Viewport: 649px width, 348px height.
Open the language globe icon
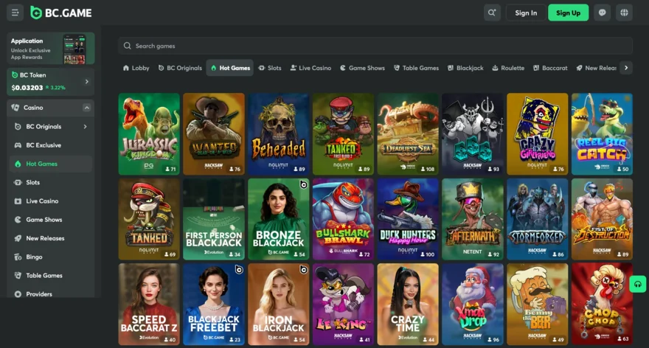click(x=624, y=13)
